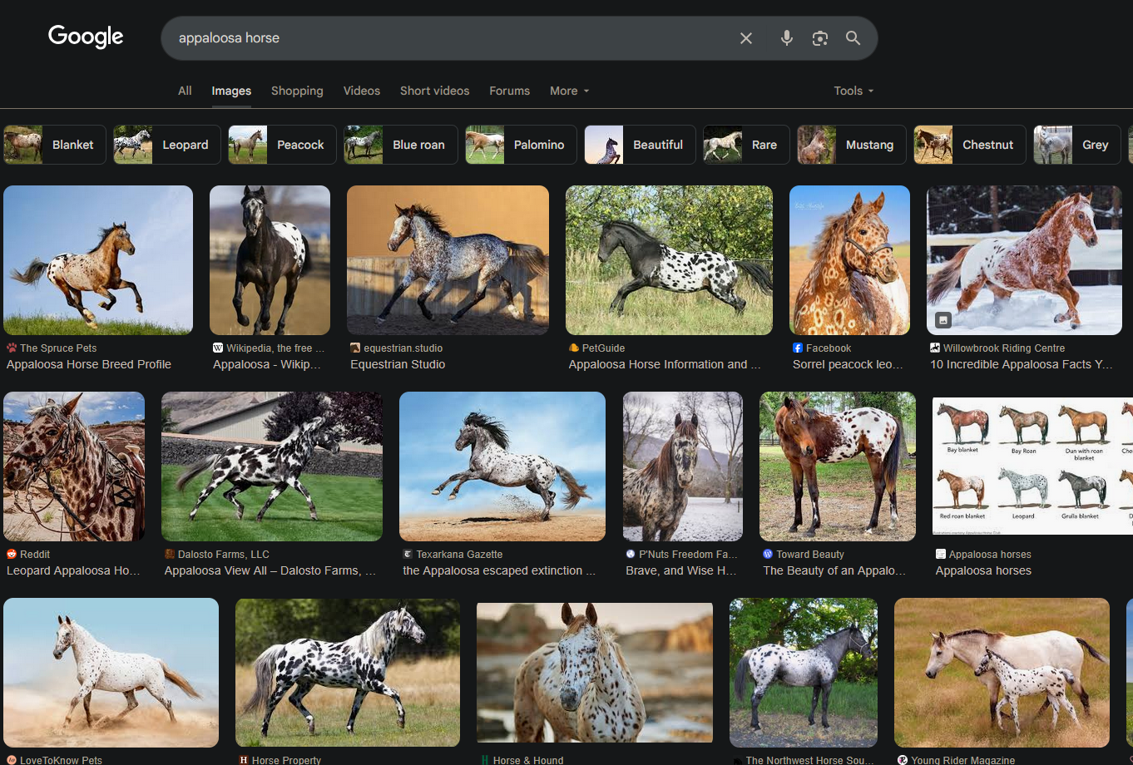Image resolution: width=1133 pixels, height=765 pixels.
Task: Go to the Videos tab
Action: (x=362, y=91)
